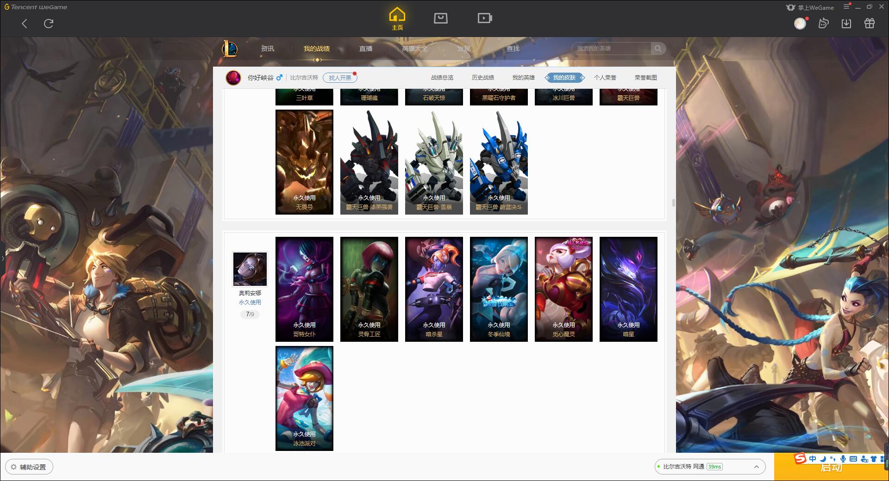The width and height of the screenshot is (889, 481).
Task: Open the 霸天巨兽 雪崩 skin card
Action: click(x=434, y=162)
